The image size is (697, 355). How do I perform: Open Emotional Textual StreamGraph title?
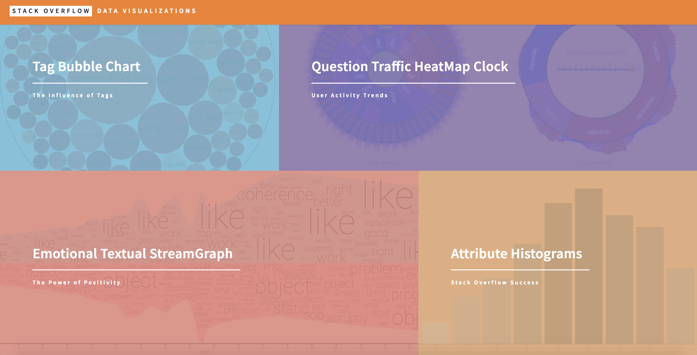133,253
